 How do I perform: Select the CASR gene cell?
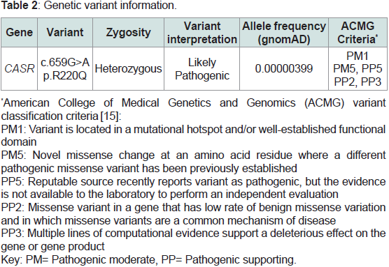(x=20, y=68)
